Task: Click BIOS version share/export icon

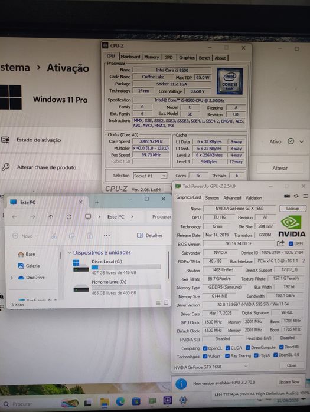Action: pyautogui.click(x=280, y=243)
